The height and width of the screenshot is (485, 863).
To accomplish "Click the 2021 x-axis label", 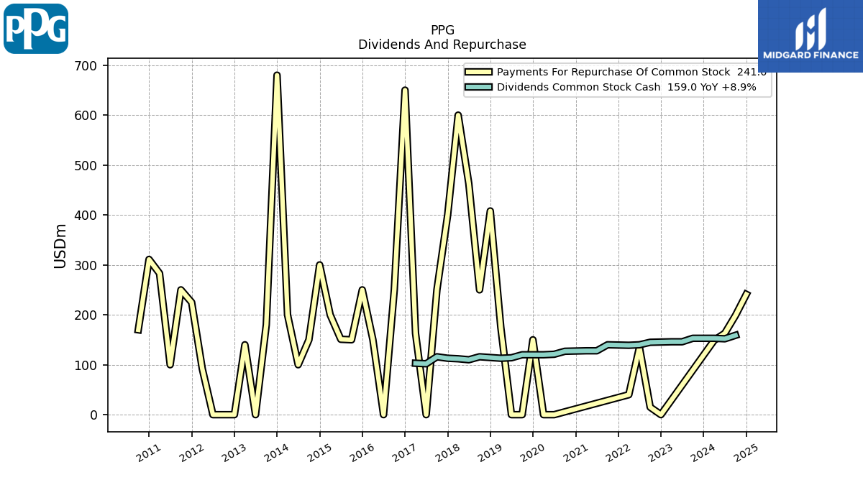I will coord(575,453).
